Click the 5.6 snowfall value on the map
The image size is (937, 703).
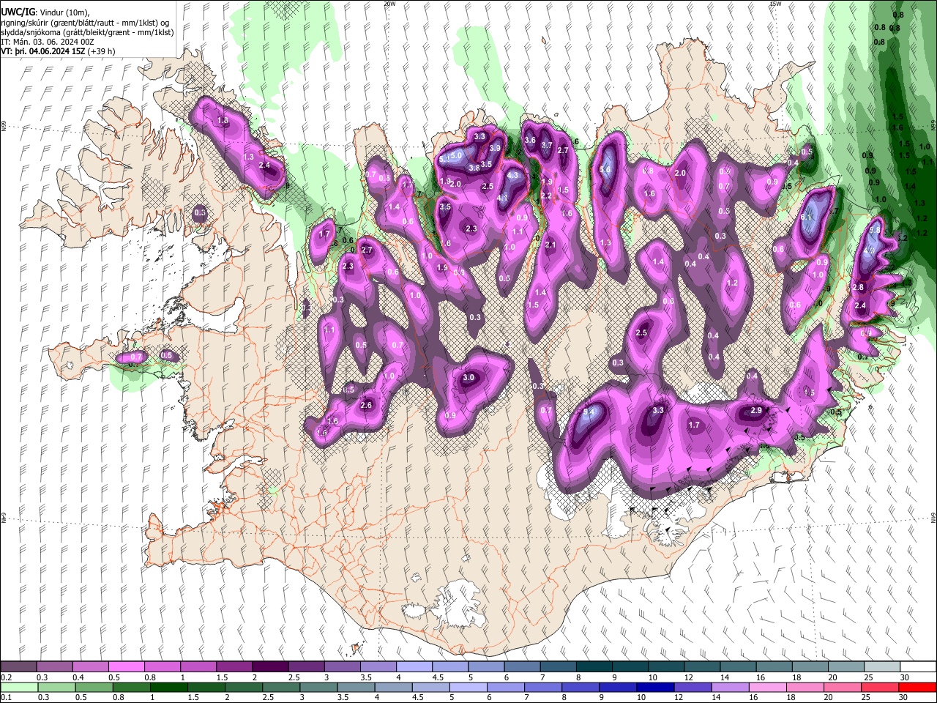click(605, 170)
